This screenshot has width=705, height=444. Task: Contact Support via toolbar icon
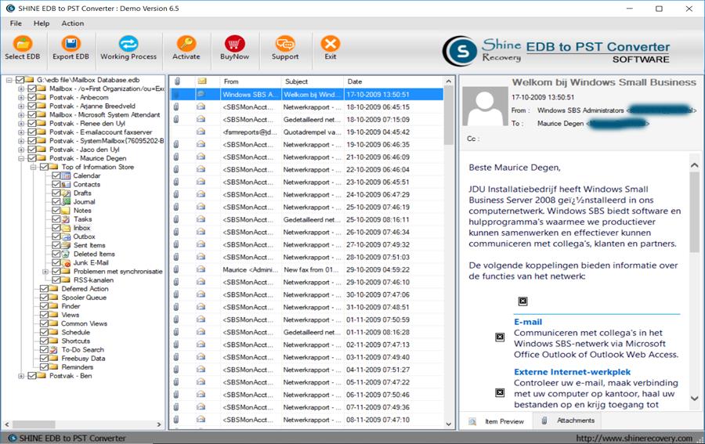coord(285,48)
